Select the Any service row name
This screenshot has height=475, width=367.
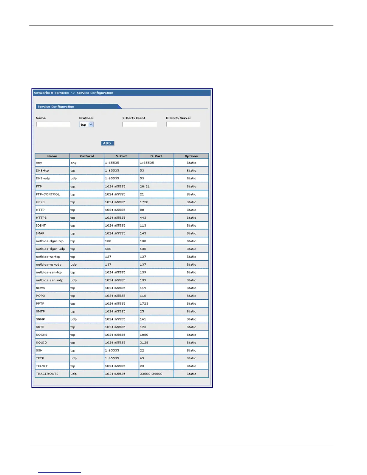point(39,163)
